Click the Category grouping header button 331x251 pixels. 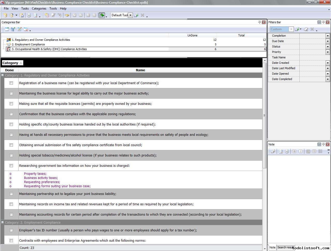click(12, 63)
